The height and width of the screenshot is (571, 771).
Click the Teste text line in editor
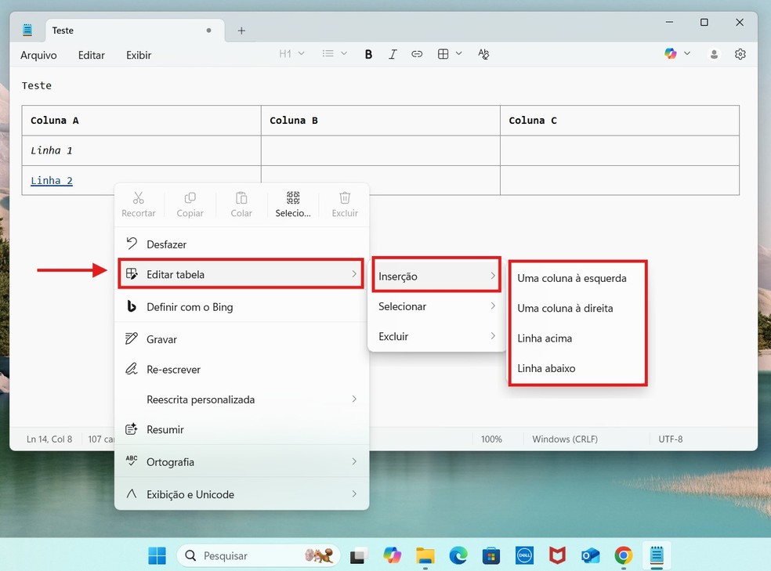(x=37, y=85)
